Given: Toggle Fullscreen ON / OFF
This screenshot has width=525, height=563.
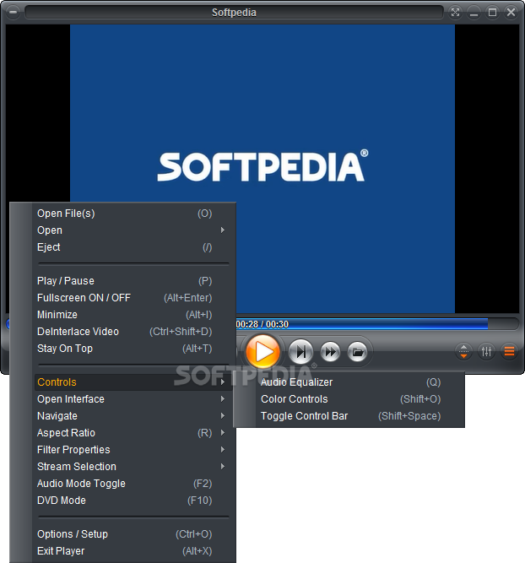Looking at the screenshot, I should 133,298.
